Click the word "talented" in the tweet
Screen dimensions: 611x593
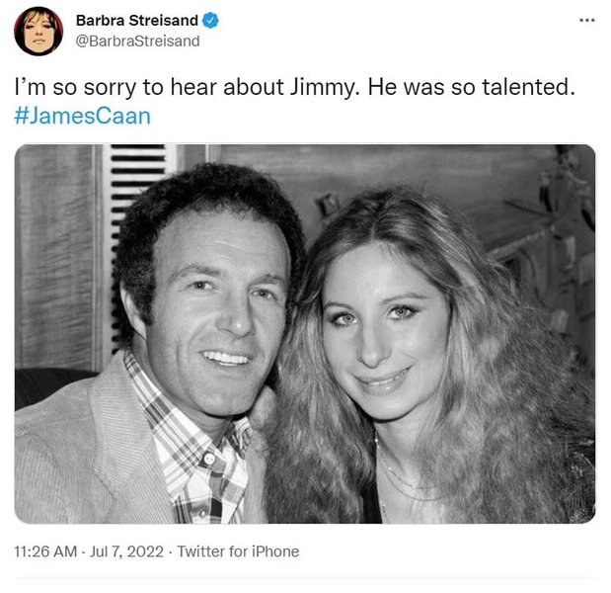[528, 87]
